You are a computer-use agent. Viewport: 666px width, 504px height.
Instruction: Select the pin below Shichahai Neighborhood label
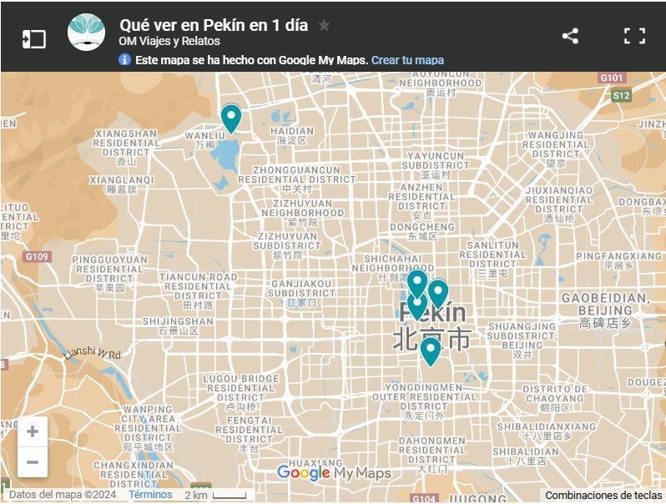click(x=417, y=284)
